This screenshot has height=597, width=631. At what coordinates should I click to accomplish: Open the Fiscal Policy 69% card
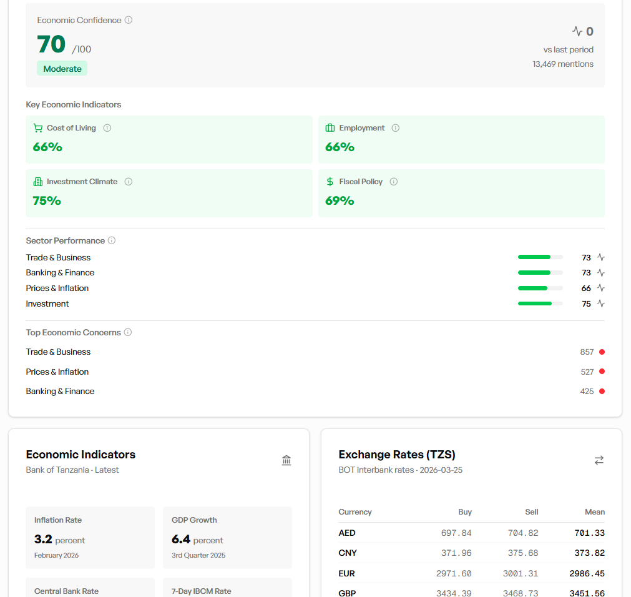coord(461,193)
